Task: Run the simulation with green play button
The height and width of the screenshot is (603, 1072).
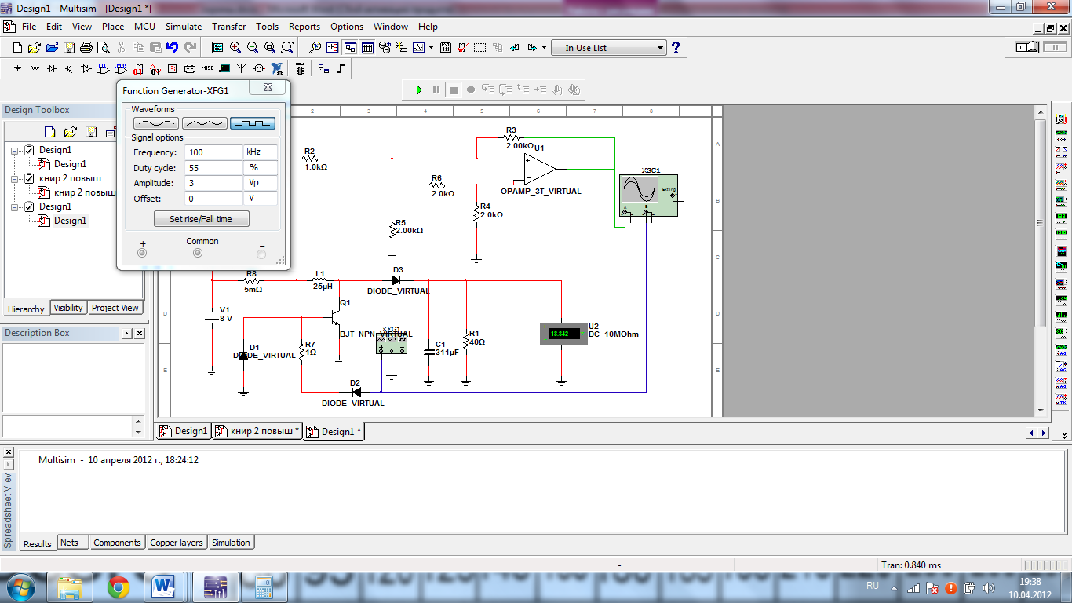Action: tap(419, 90)
